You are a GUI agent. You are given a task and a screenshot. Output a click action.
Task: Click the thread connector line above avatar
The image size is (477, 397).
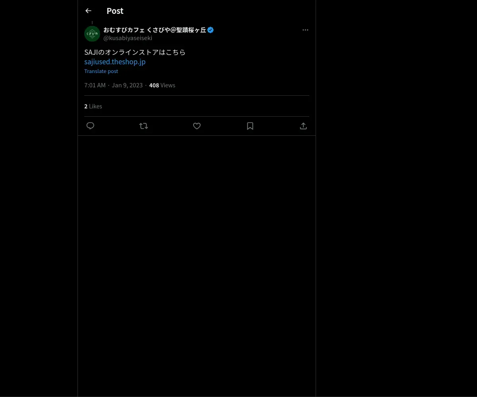92,23
